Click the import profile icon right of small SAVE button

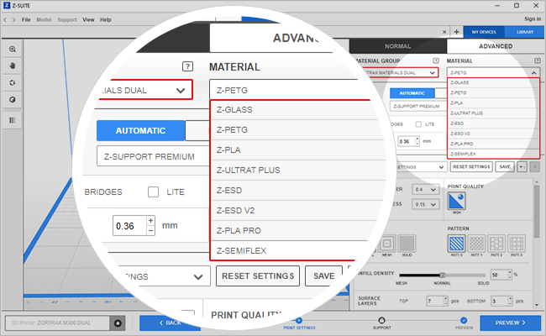click(522, 167)
